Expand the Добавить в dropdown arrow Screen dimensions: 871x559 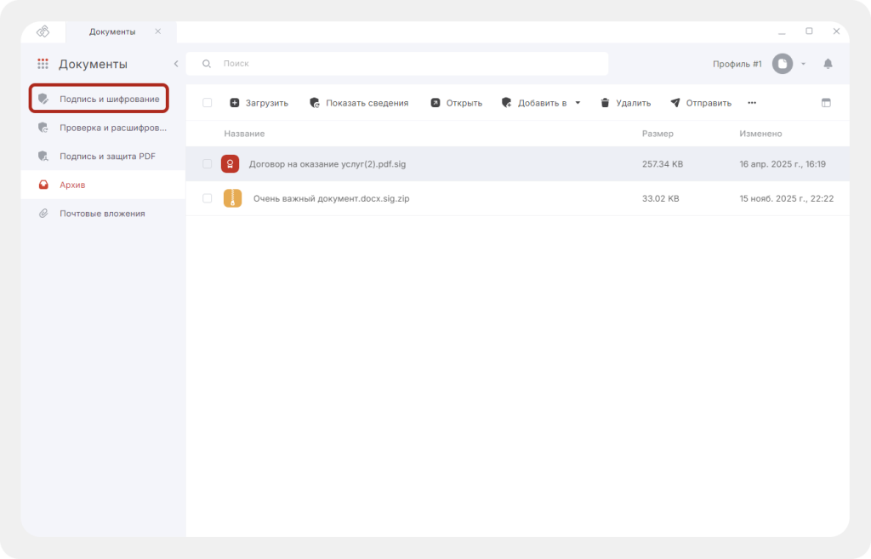coord(578,103)
